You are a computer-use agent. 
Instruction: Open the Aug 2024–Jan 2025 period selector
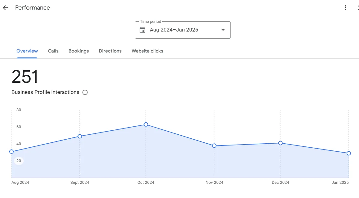pos(183,30)
